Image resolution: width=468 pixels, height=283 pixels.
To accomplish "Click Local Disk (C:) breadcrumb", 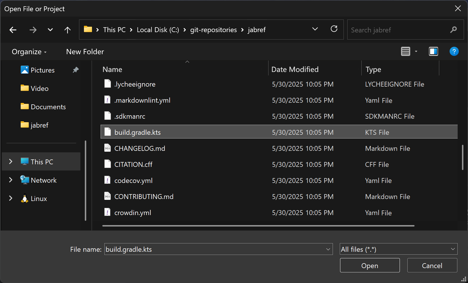I will (158, 30).
